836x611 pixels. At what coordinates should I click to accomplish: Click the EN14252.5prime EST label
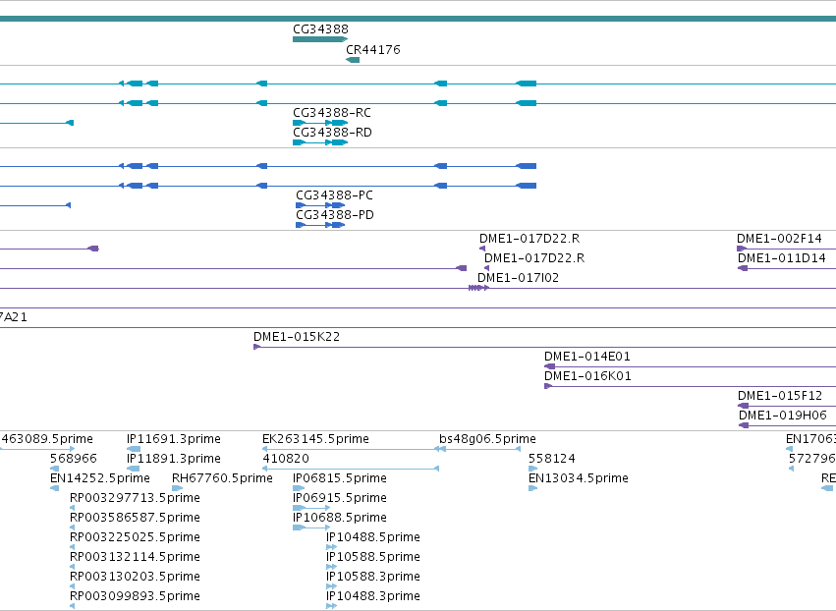[x=99, y=478]
